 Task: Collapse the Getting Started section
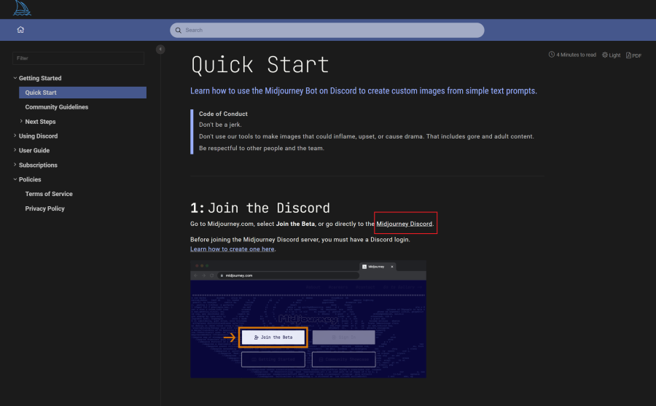15,78
